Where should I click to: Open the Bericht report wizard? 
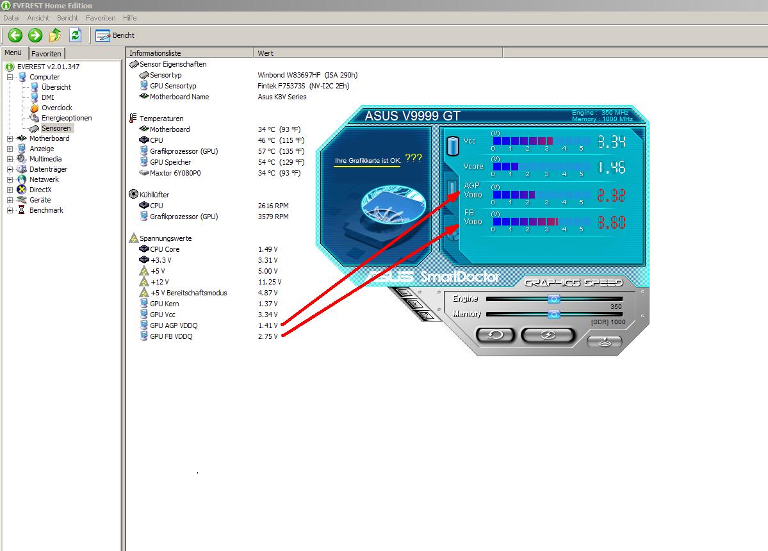(115, 35)
